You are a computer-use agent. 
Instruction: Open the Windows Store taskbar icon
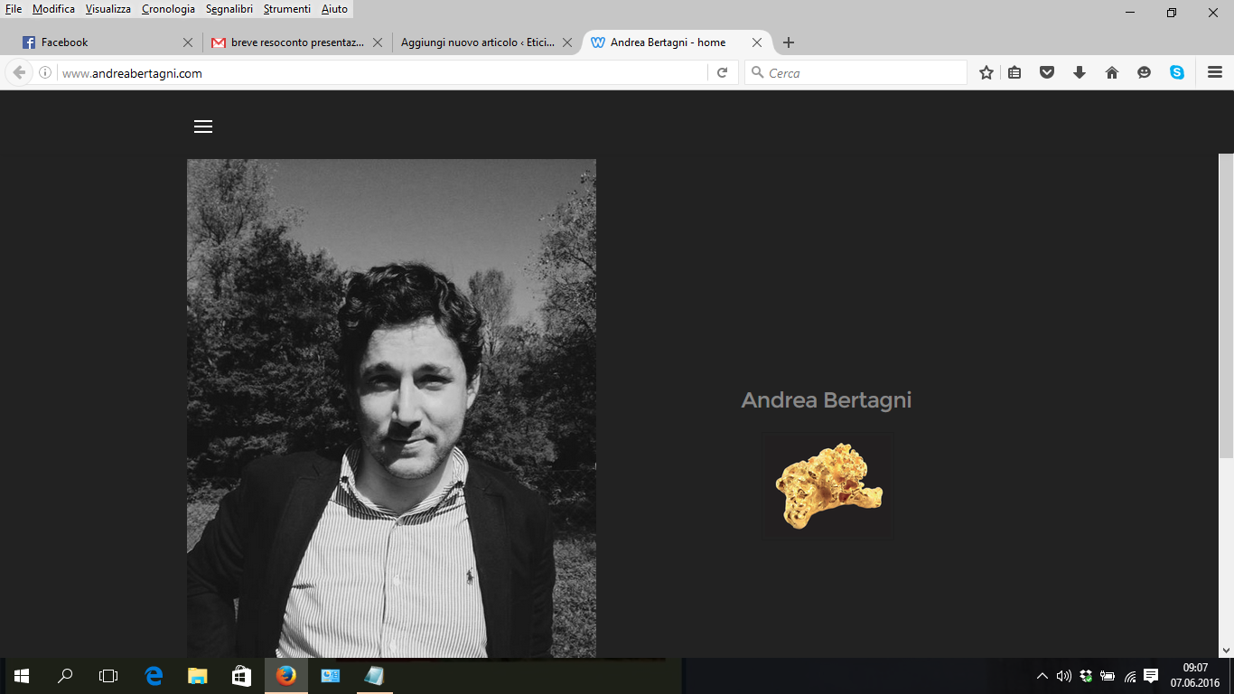tap(241, 676)
